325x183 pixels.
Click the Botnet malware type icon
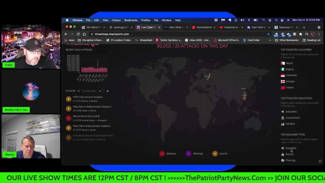pos(283,154)
